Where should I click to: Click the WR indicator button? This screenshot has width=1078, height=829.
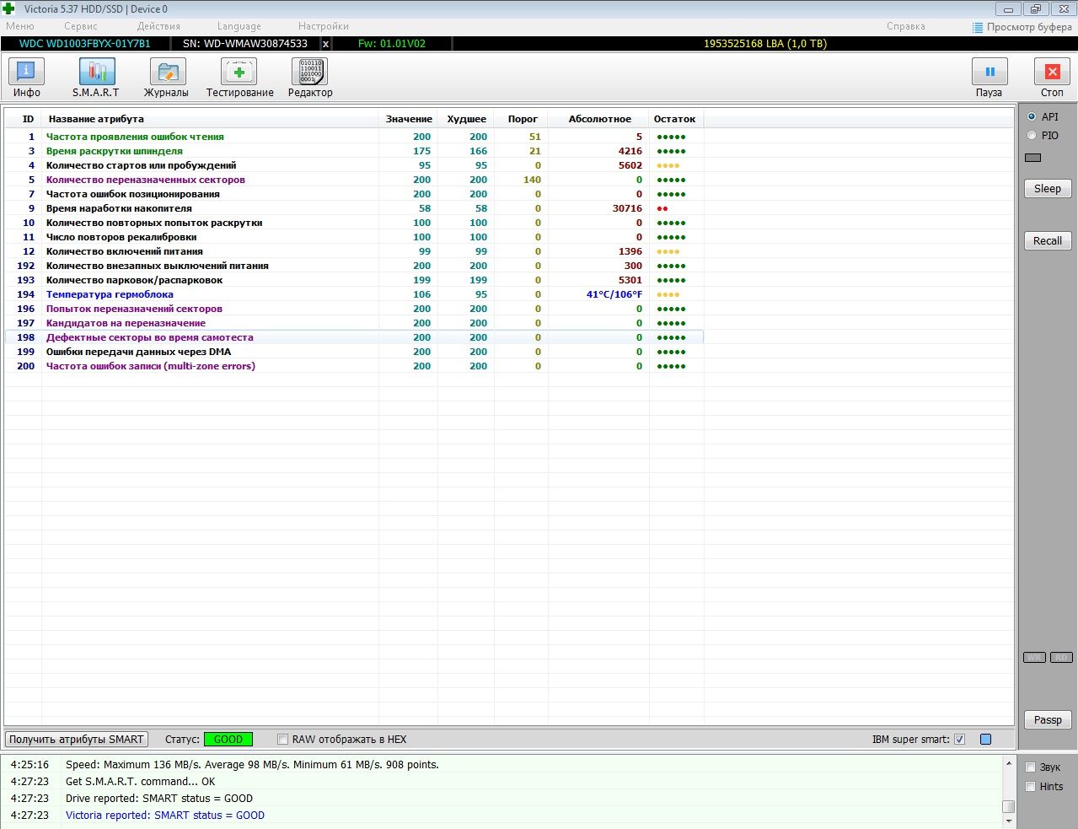tap(1034, 658)
